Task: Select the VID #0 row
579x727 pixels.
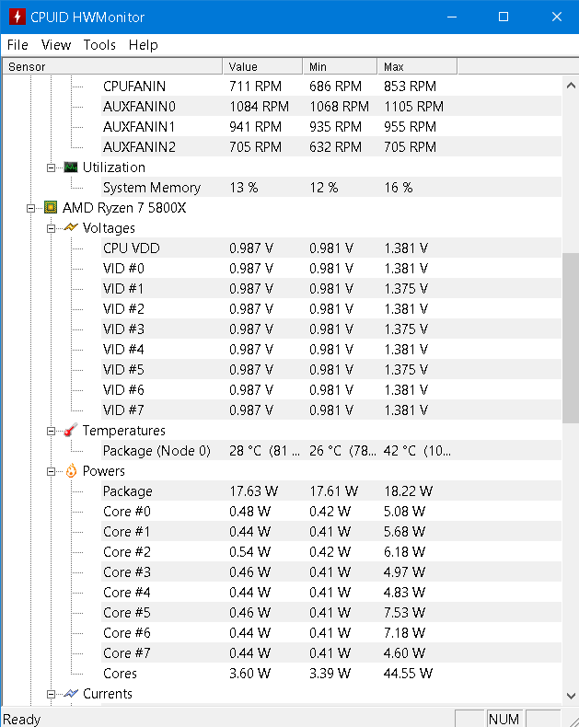Action: 331,269
